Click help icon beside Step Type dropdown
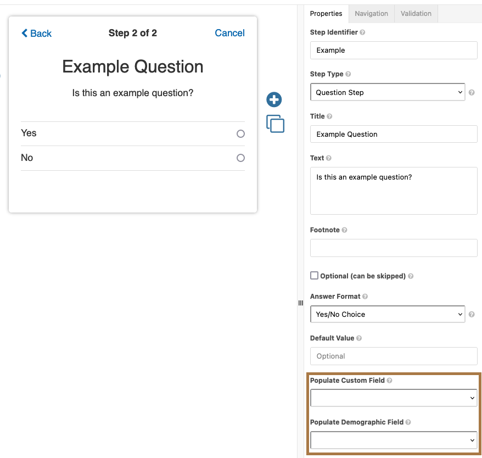The height and width of the screenshot is (458, 482). click(472, 93)
